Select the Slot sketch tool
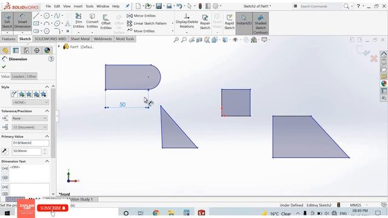The image size is (388, 218). (x=36, y=31)
